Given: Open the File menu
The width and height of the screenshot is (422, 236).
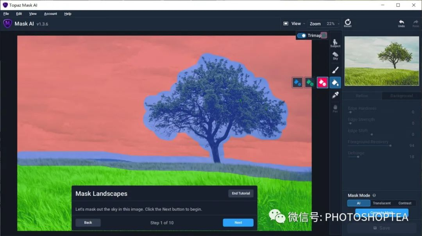Looking at the screenshot, I should click(x=6, y=14).
